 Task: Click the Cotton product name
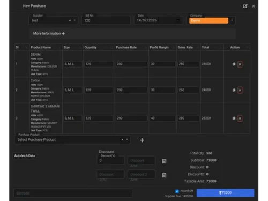pyautogui.click(x=35, y=80)
